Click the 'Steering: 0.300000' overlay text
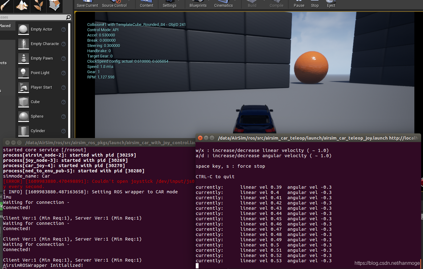 click(x=104, y=46)
